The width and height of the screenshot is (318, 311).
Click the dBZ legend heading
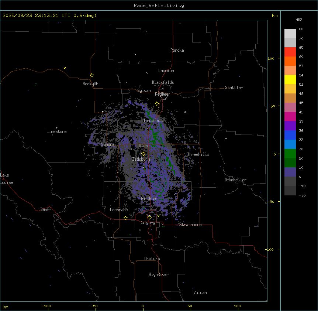(x=299, y=20)
